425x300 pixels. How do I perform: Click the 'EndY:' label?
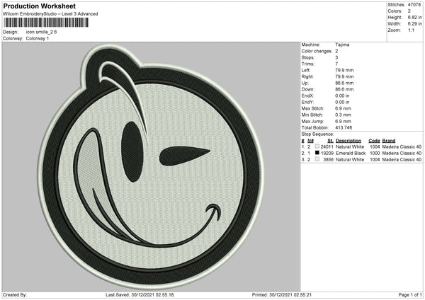(307, 103)
